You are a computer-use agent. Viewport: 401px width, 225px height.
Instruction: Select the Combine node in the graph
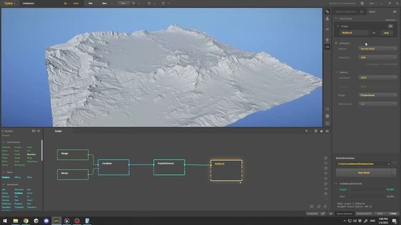[113, 167]
